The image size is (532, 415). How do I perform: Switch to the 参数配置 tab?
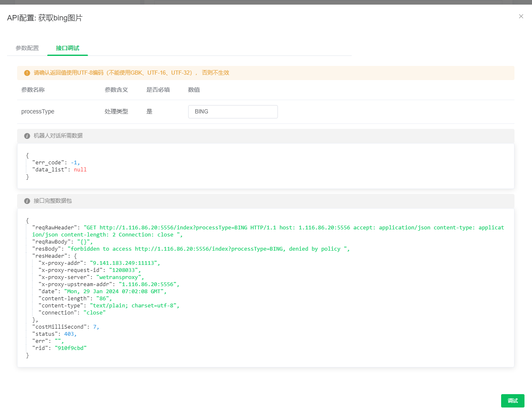[27, 48]
